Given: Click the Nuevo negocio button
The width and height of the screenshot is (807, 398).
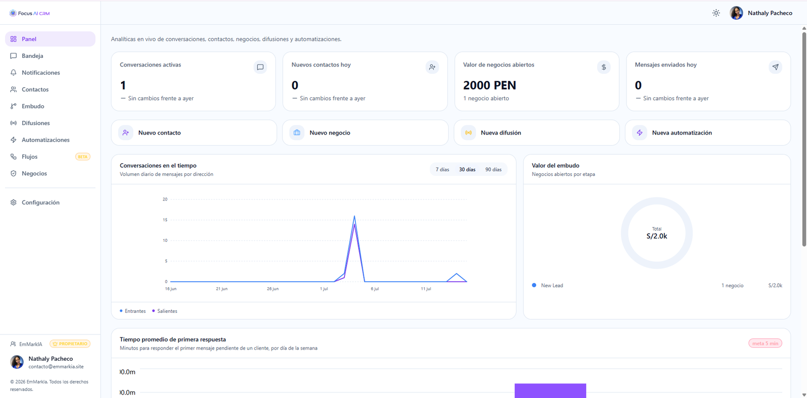Looking at the screenshot, I should (x=365, y=132).
